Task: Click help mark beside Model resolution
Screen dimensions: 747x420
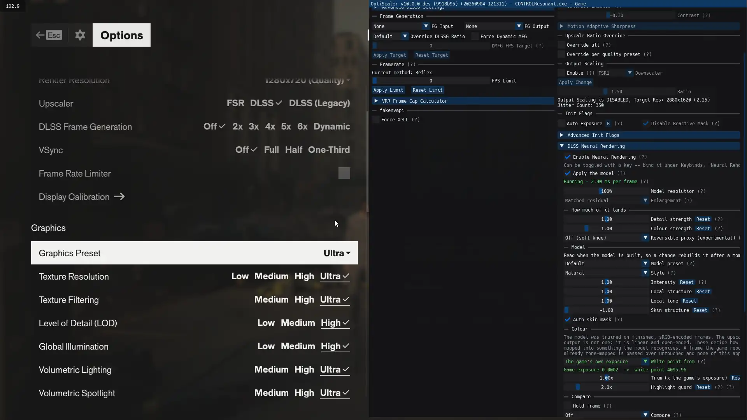Action: [701, 191]
